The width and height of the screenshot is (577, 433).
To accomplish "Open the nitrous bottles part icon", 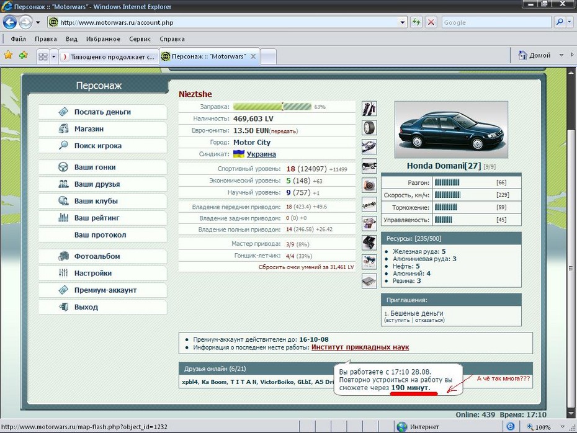I will tap(369, 262).
